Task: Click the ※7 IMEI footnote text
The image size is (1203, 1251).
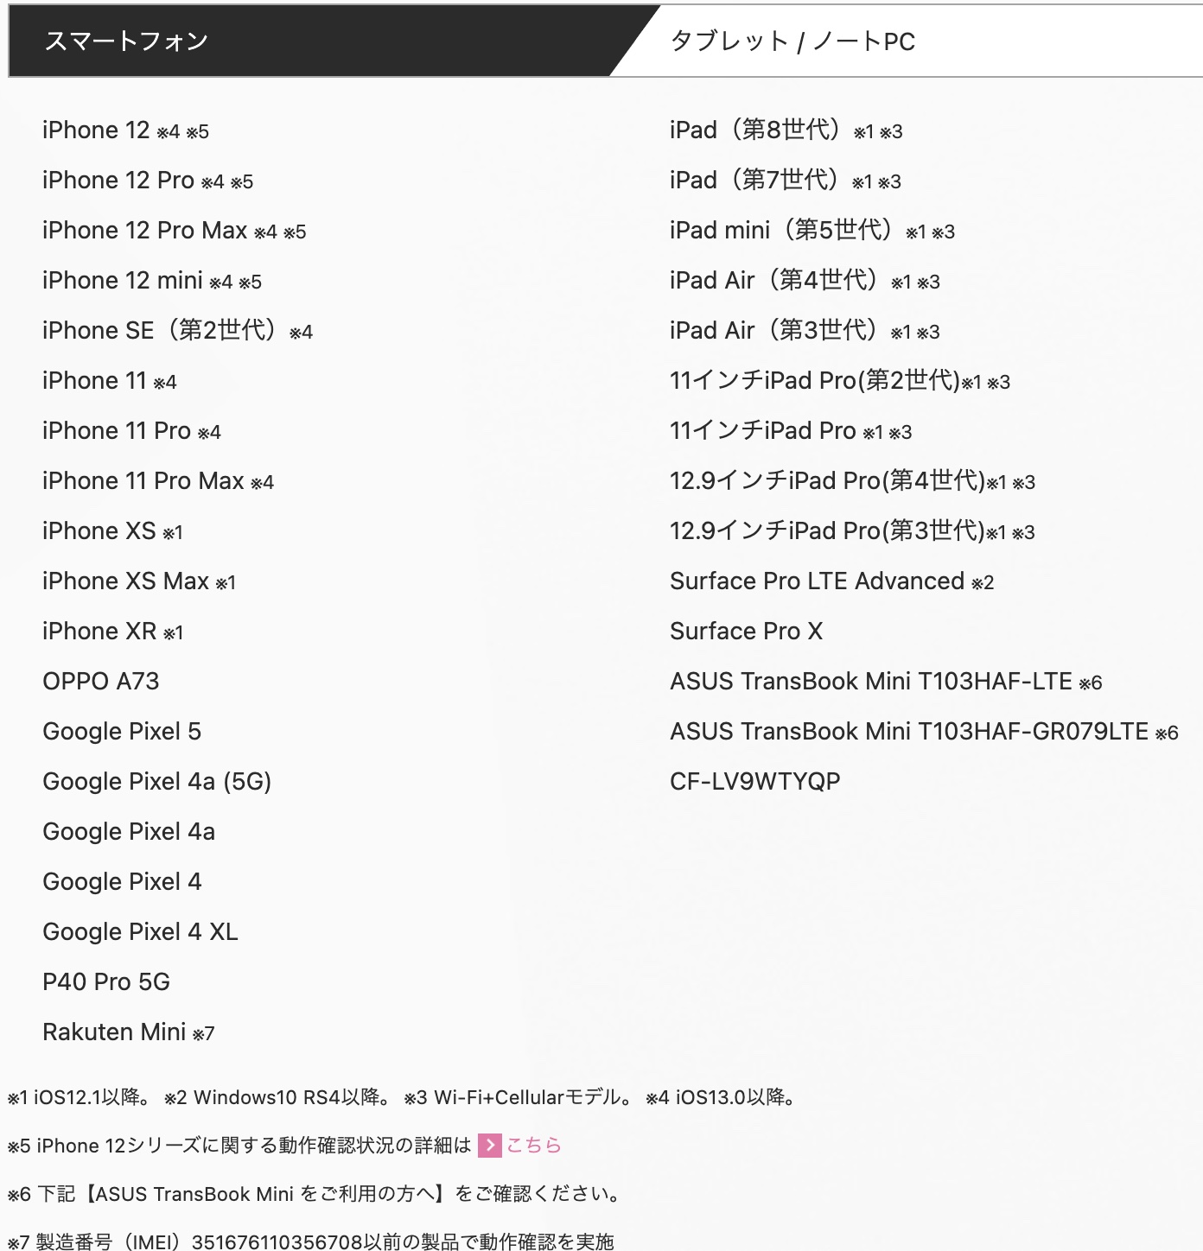Action: [311, 1241]
